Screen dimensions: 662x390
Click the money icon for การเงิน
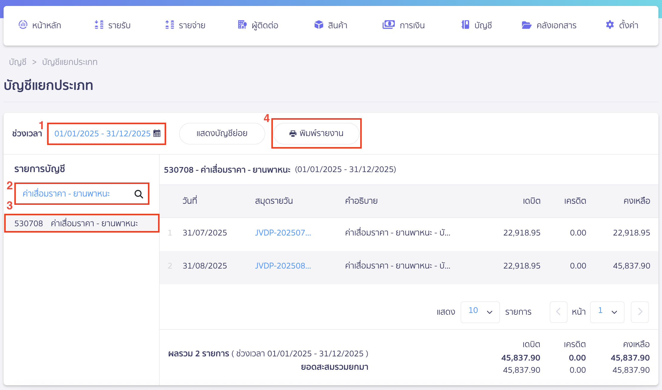tap(389, 25)
